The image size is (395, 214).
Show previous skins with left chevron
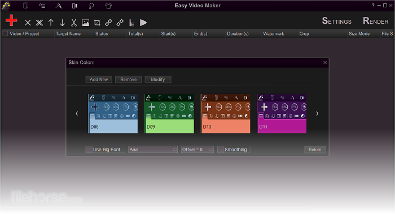click(x=77, y=113)
